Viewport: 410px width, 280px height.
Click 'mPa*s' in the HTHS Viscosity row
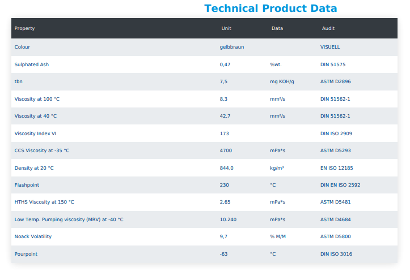277,202
